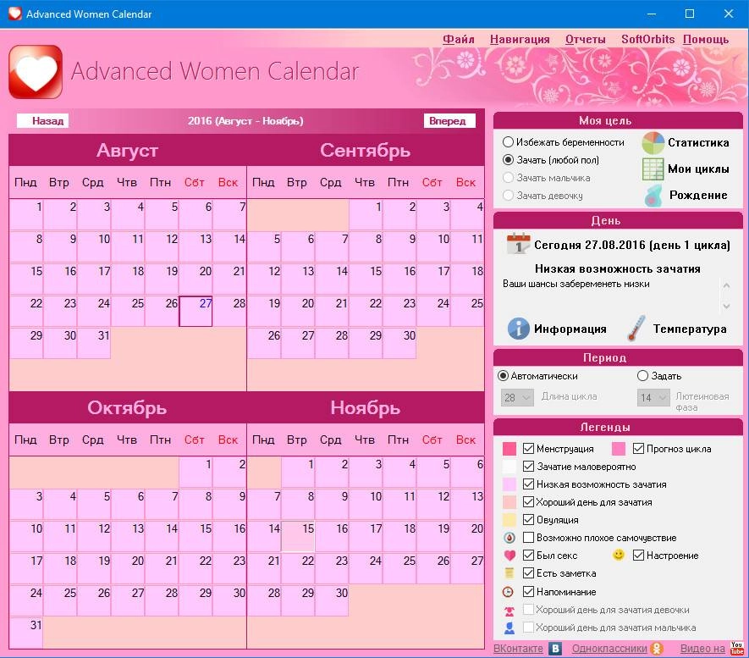Click the Температура label
Image resolution: width=749 pixels, height=658 pixels.
pos(690,329)
